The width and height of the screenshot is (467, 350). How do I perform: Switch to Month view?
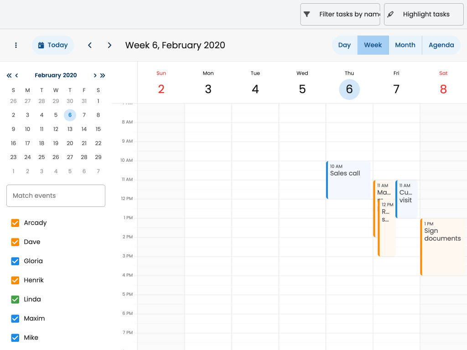pos(405,45)
